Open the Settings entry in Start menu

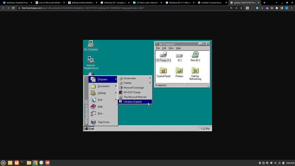point(103,93)
